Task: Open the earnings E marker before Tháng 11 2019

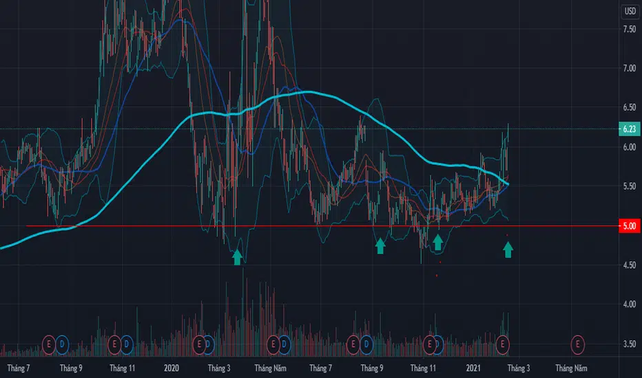Action: pos(114,344)
